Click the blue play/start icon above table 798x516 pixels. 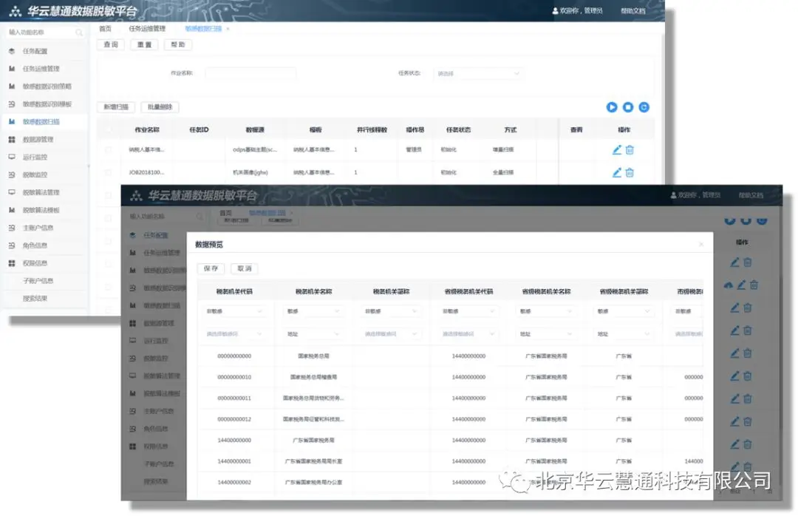pos(612,107)
